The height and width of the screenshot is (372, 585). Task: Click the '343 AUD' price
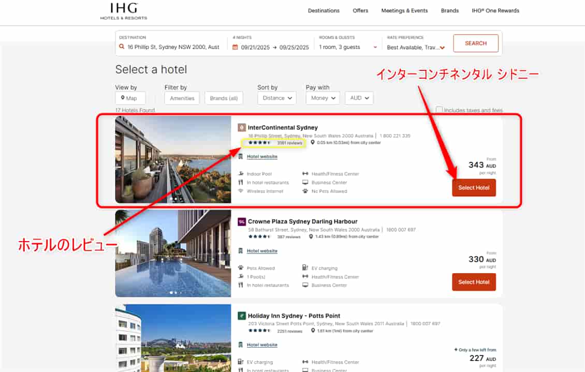pos(482,165)
